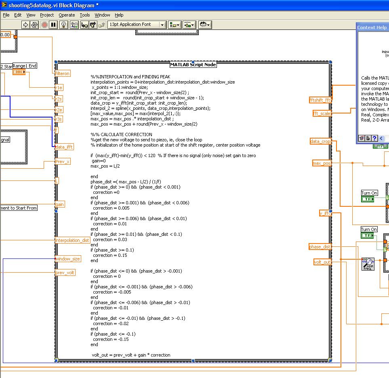This screenshot has height=378, width=389.
Task: Open the Operate menu
Action: pos(67,15)
